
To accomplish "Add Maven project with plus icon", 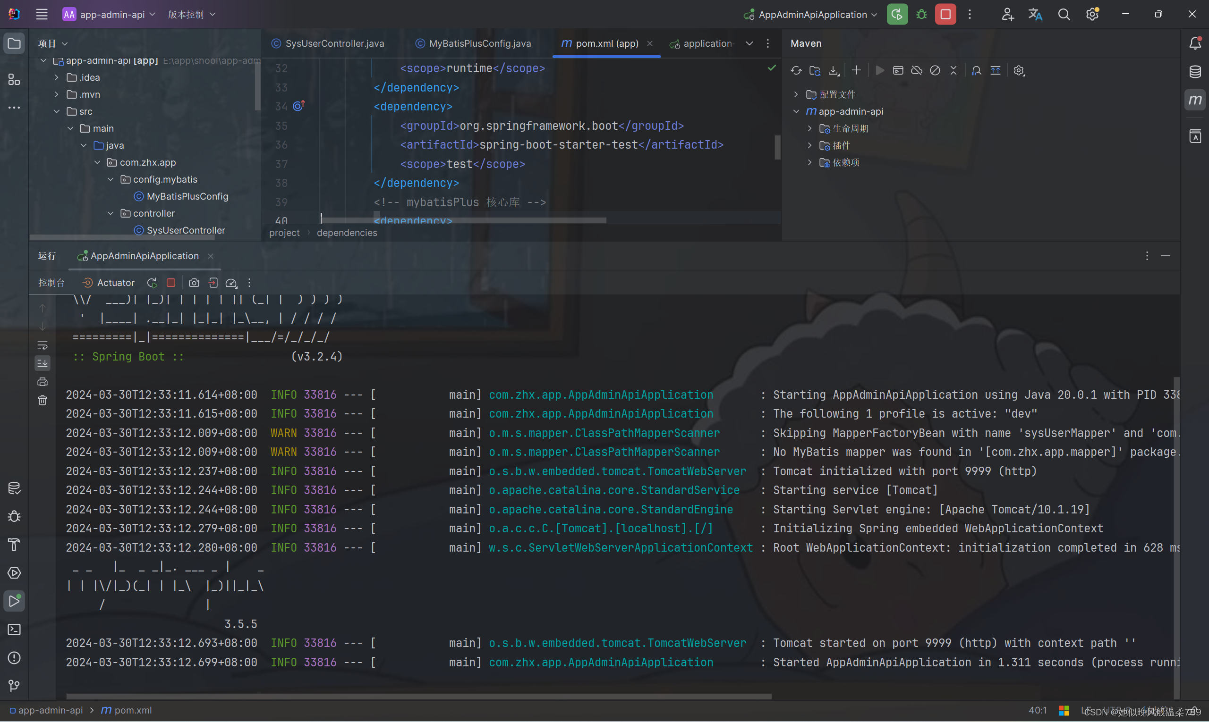I will coord(856,70).
